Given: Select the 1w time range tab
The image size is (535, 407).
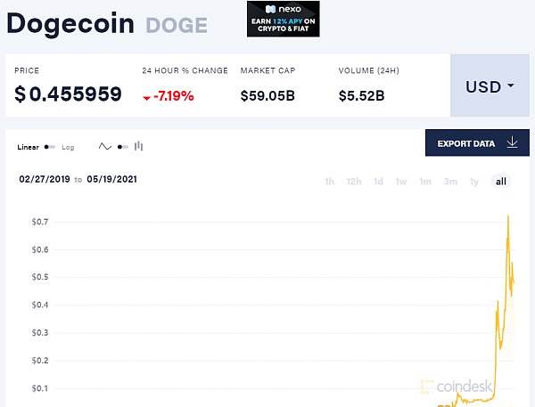Looking at the screenshot, I should [x=401, y=182].
